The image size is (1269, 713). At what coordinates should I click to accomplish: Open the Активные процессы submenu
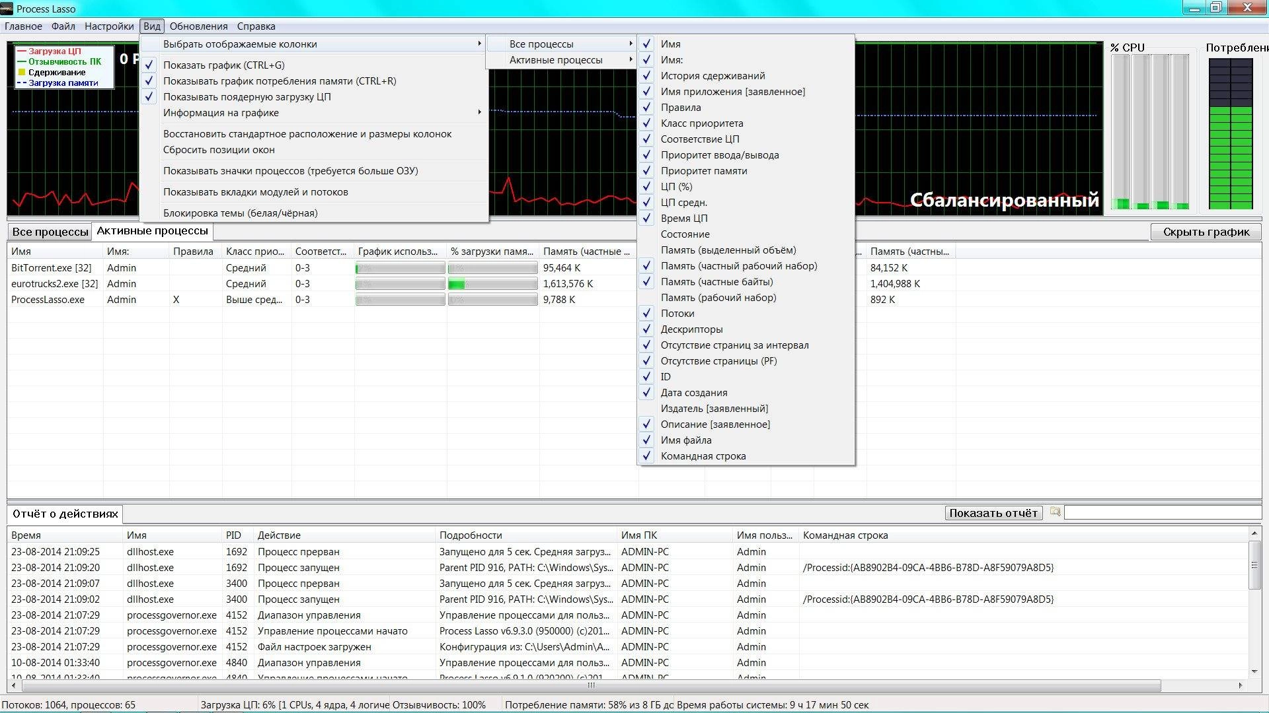pyautogui.click(x=561, y=60)
